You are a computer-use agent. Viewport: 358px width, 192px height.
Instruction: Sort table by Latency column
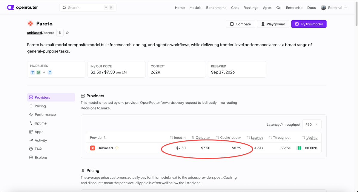click(255, 137)
